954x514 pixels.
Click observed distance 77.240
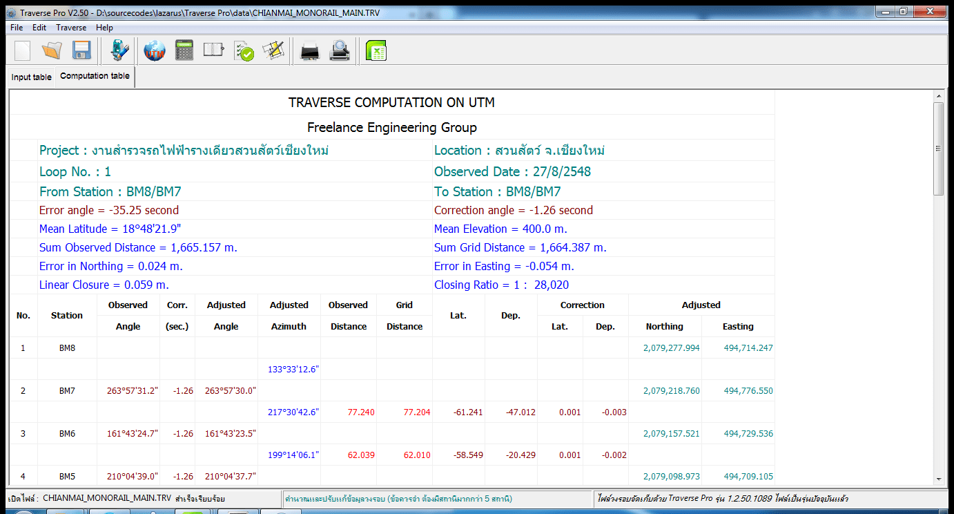tap(361, 412)
